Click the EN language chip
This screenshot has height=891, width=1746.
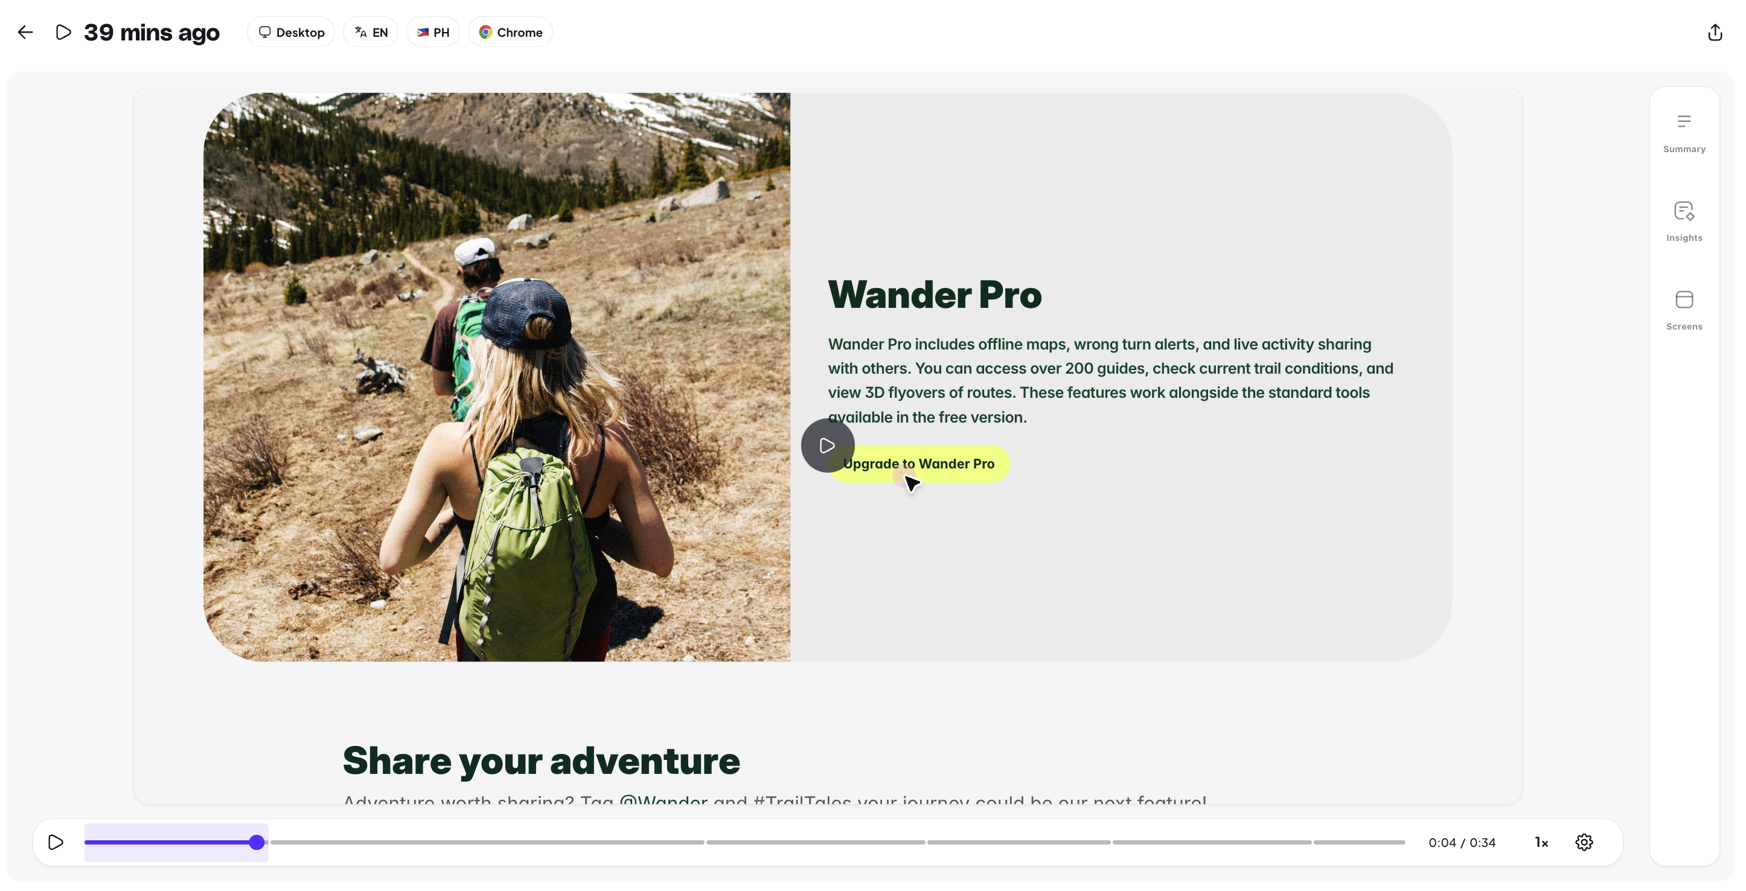[x=370, y=32]
